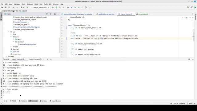Image resolution: width=197 pixels, height=111 pixels.
Task: Click Select Opened File icon in Project panel
Action: (x=47, y=14)
